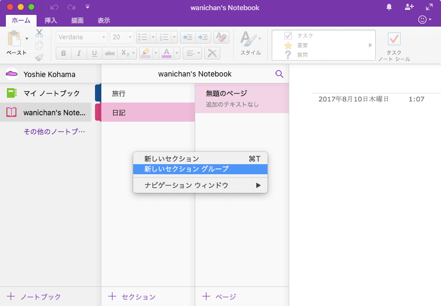
Task: Switch to the 表示 tab
Action: click(104, 21)
